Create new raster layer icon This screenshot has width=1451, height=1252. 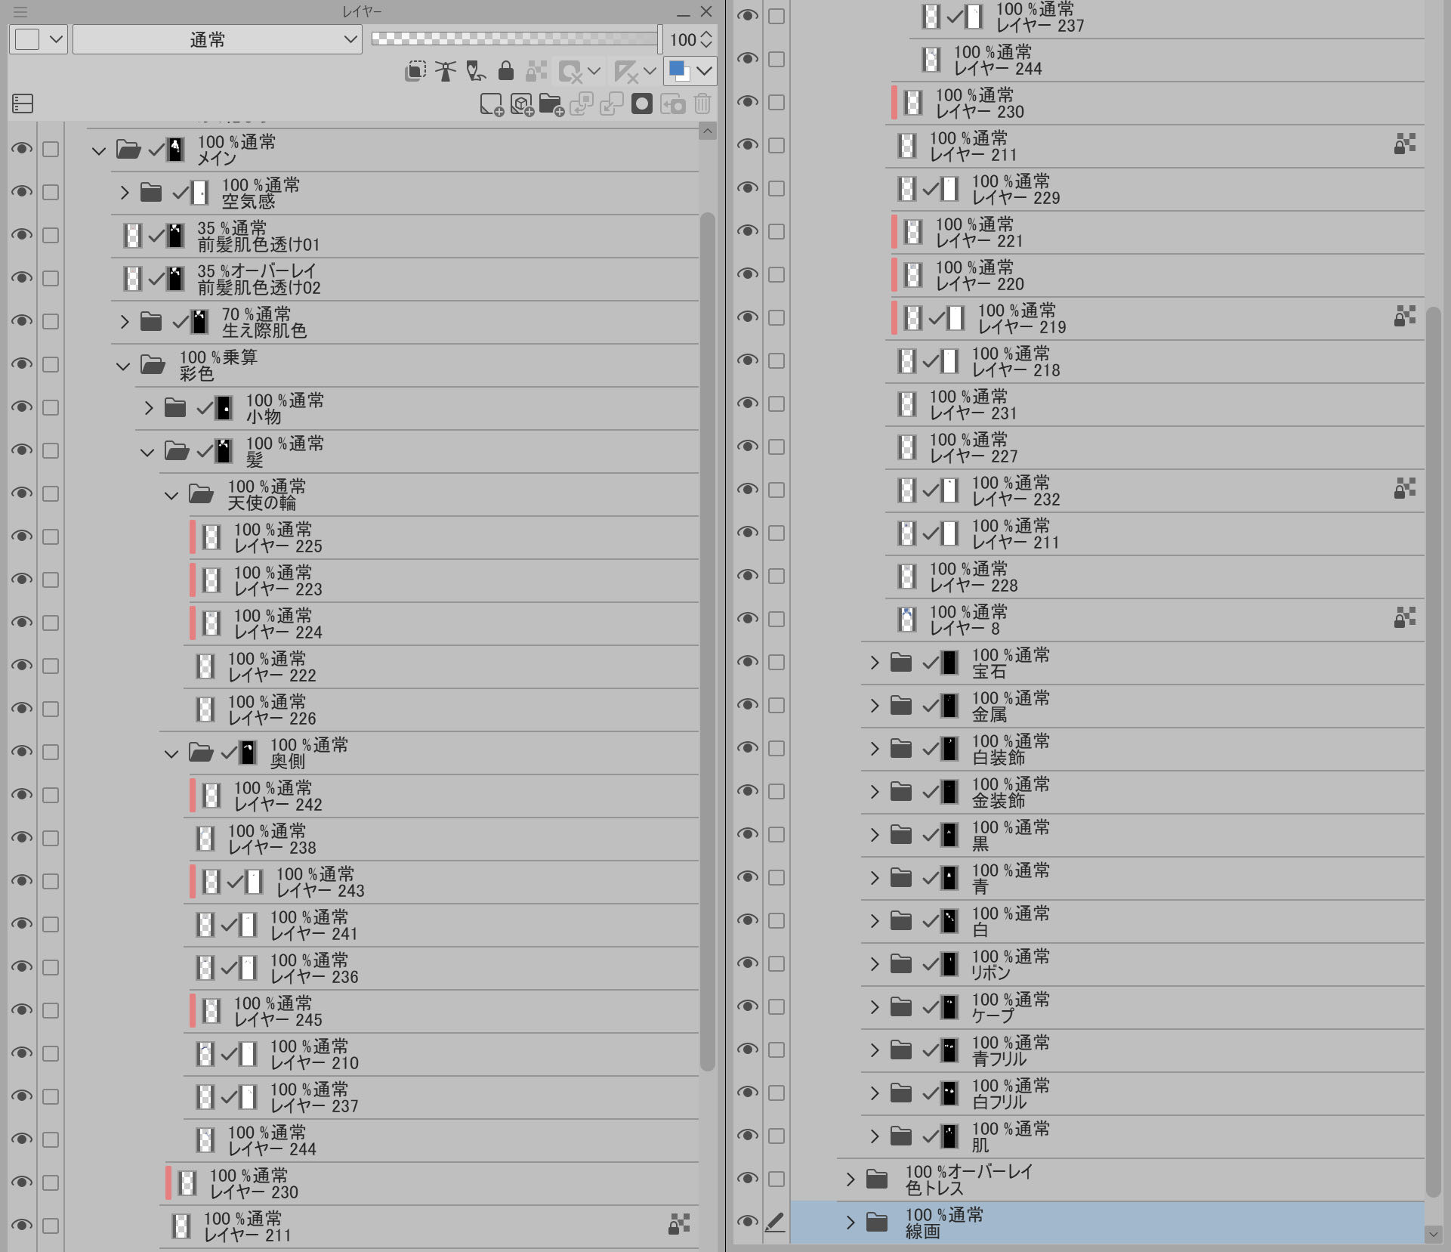[x=491, y=104]
